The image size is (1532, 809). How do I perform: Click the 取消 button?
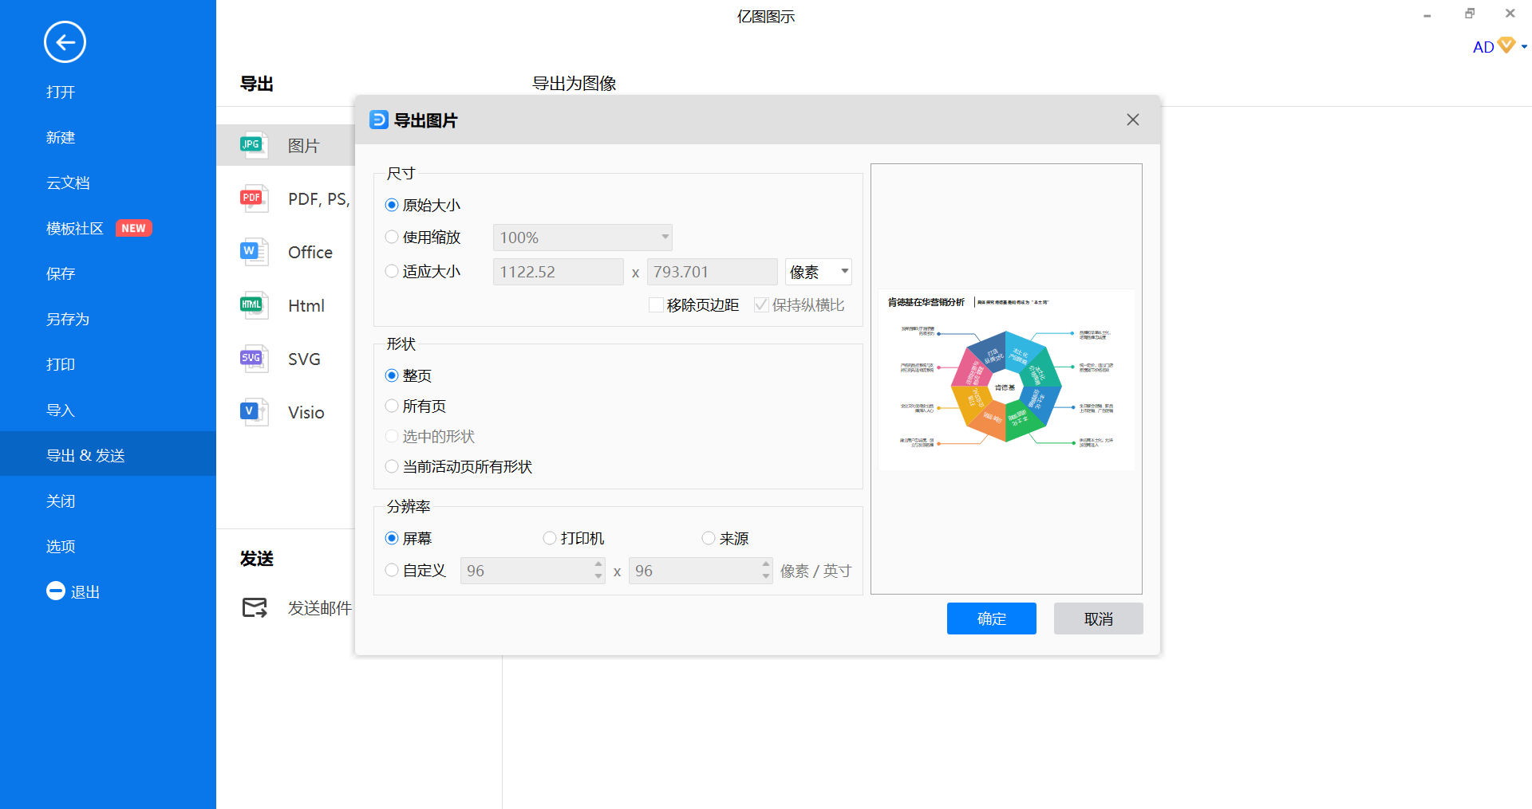click(1099, 619)
